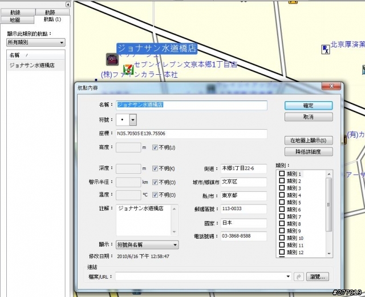Toggle the 深度 不明(K) checkbox
Screen dimensions: 365x297
tap(155, 168)
